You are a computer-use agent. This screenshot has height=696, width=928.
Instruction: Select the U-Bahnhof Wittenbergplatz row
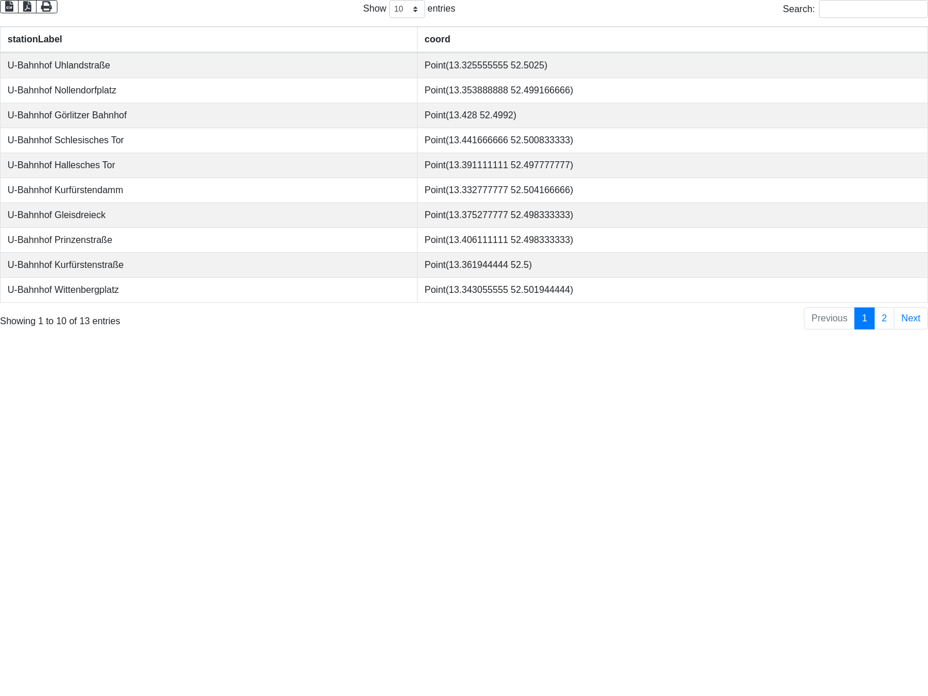[x=63, y=290]
